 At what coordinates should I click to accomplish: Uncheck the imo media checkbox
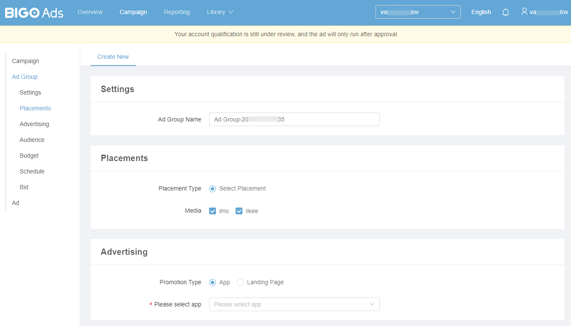[x=213, y=211]
